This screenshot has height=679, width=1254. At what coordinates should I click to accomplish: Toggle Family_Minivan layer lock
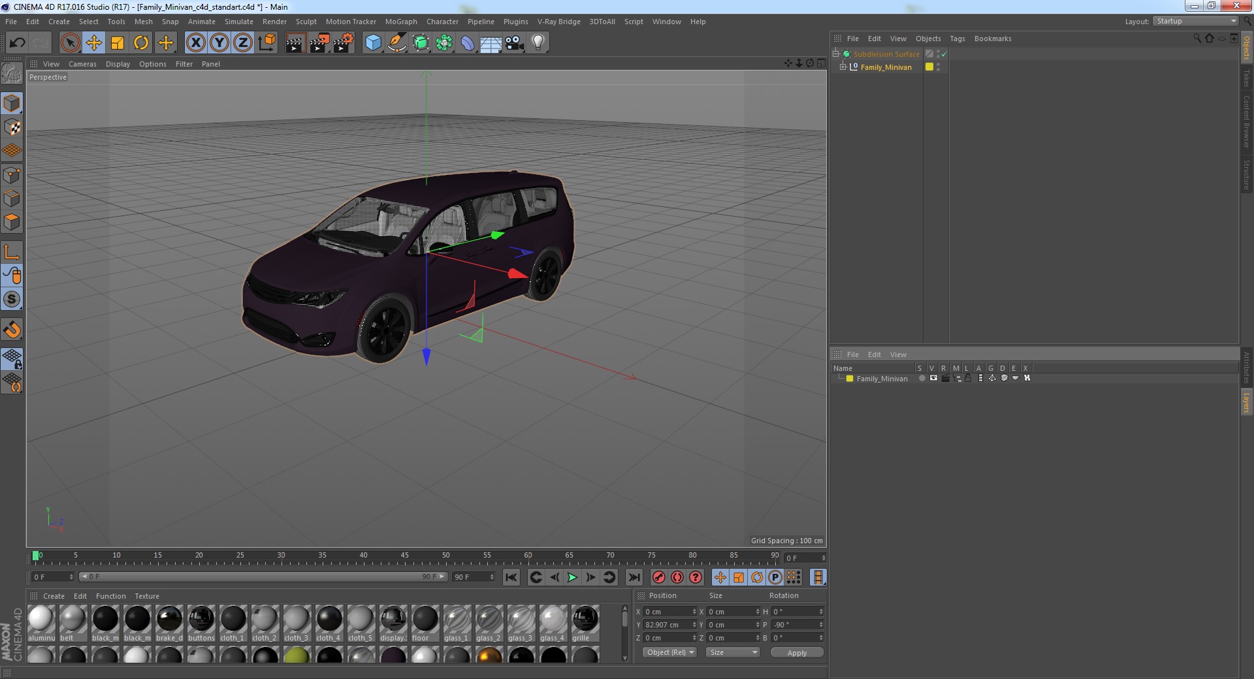(x=968, y=378)
